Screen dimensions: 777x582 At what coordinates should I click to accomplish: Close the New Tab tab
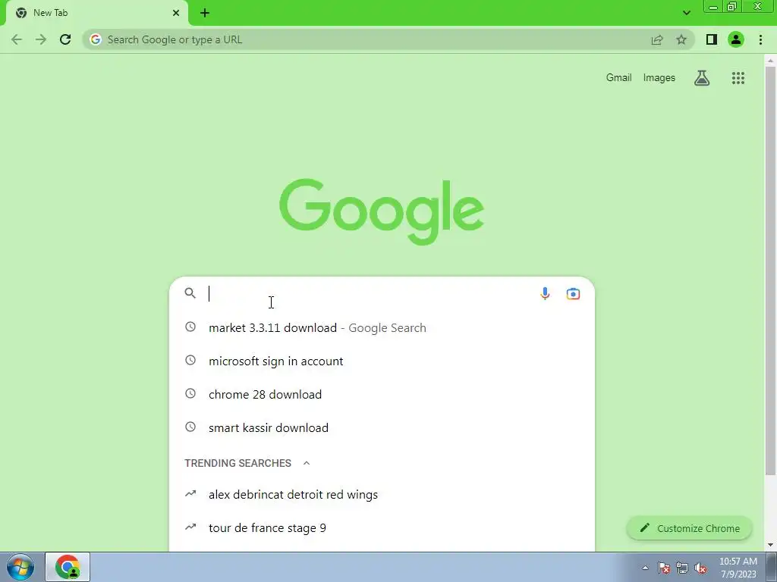tap(176, 13)
